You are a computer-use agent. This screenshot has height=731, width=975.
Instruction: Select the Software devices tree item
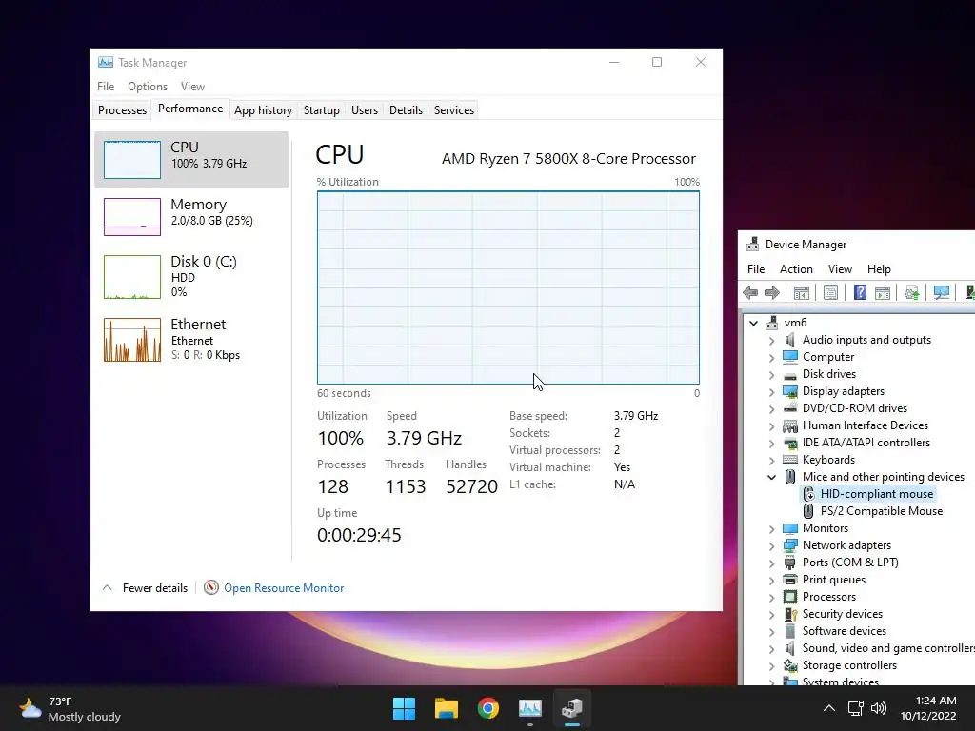pos(844,631)
